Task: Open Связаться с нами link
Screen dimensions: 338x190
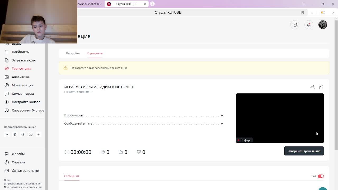Action: 25,170
